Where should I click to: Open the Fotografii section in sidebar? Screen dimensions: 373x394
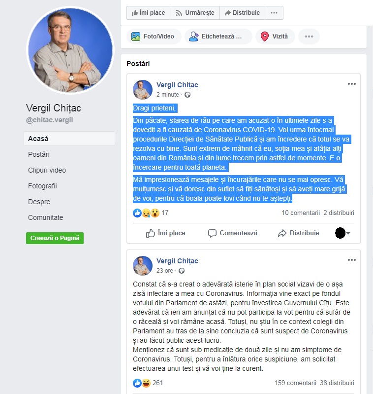click(42, 186)
